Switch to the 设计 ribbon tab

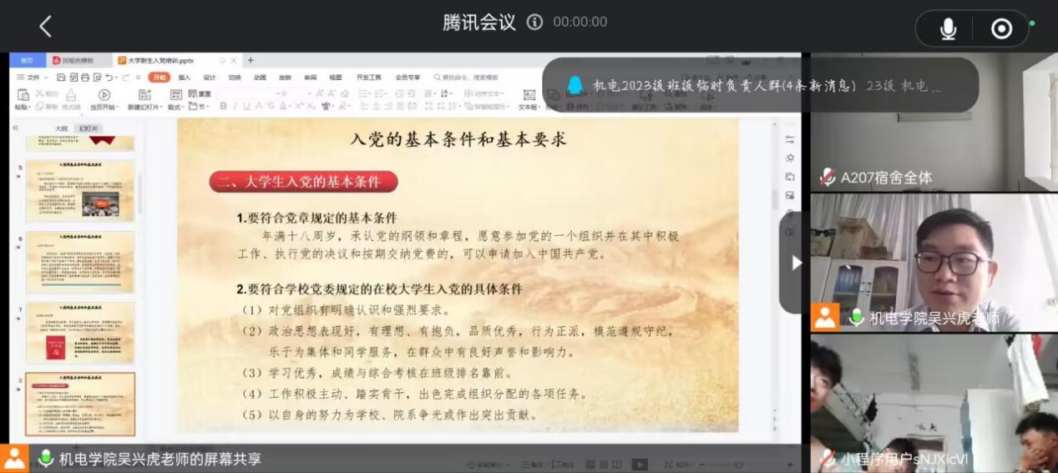click(209, 78)
